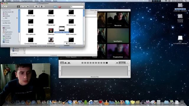This screenshot has height=106, width=189.
Task: Click the Finder sidebar scrollbar thumb
Action: coord(19,21)
